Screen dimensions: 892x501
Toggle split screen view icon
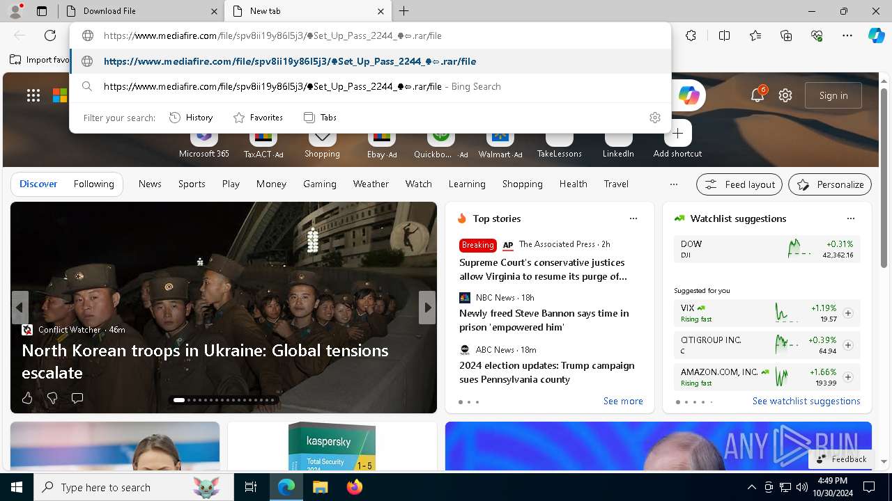pyautogui.click(x=724, y=35)
